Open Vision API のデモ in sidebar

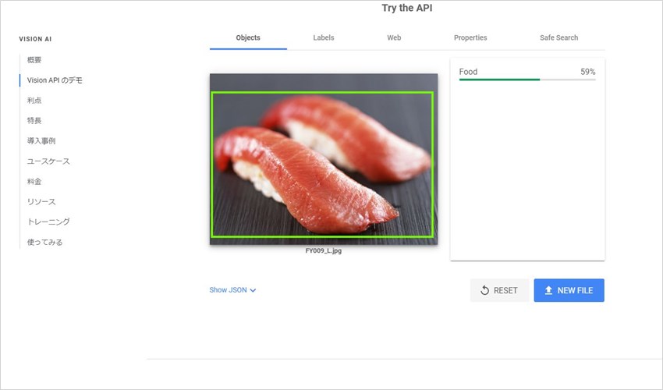click(55, 80)
